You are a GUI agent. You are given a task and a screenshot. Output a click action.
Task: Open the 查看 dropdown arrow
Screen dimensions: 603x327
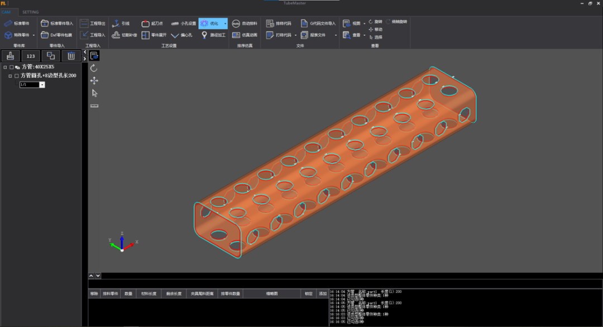tap(364, 35)
